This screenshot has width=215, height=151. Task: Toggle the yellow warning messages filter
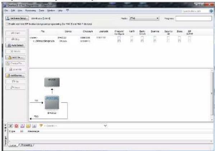(28, 125)
